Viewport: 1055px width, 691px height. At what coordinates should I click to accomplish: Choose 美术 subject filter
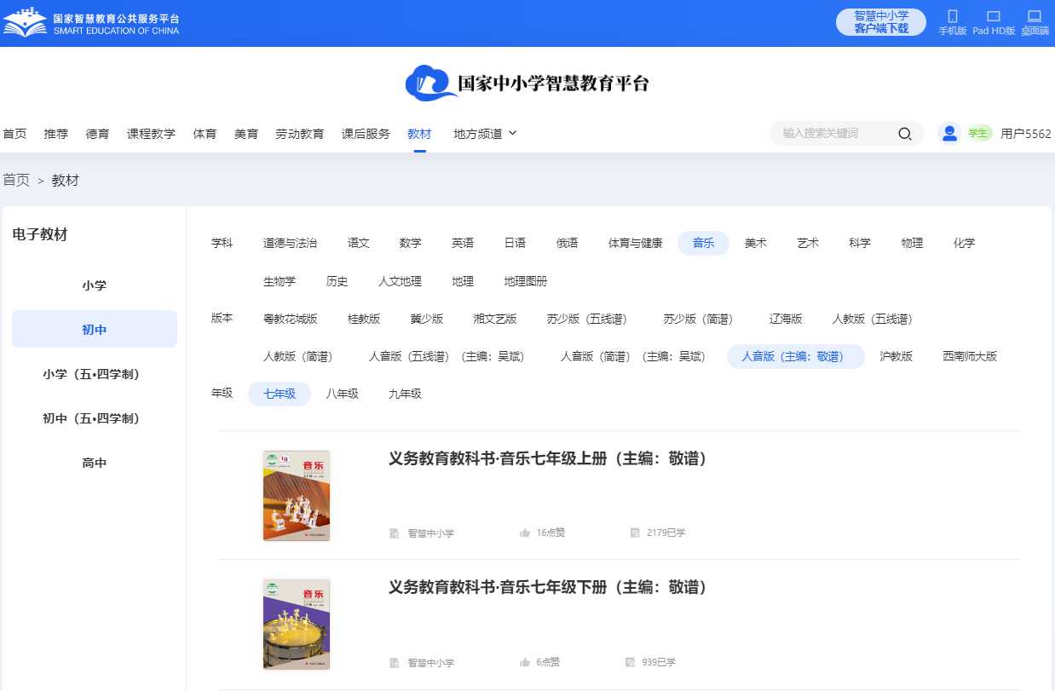coord(756,243)
